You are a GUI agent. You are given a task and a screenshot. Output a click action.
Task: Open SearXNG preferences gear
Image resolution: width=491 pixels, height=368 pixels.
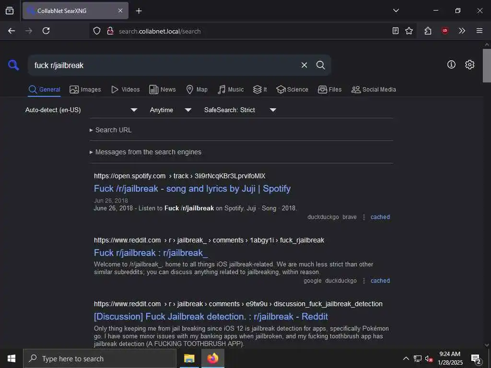[x=469, y=65]
